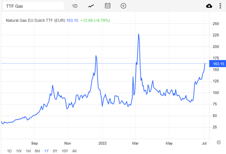Viewport: 226px width, 154px height.
Task: Click the 163.15 current price label on the axis
Action: (218, 64)
